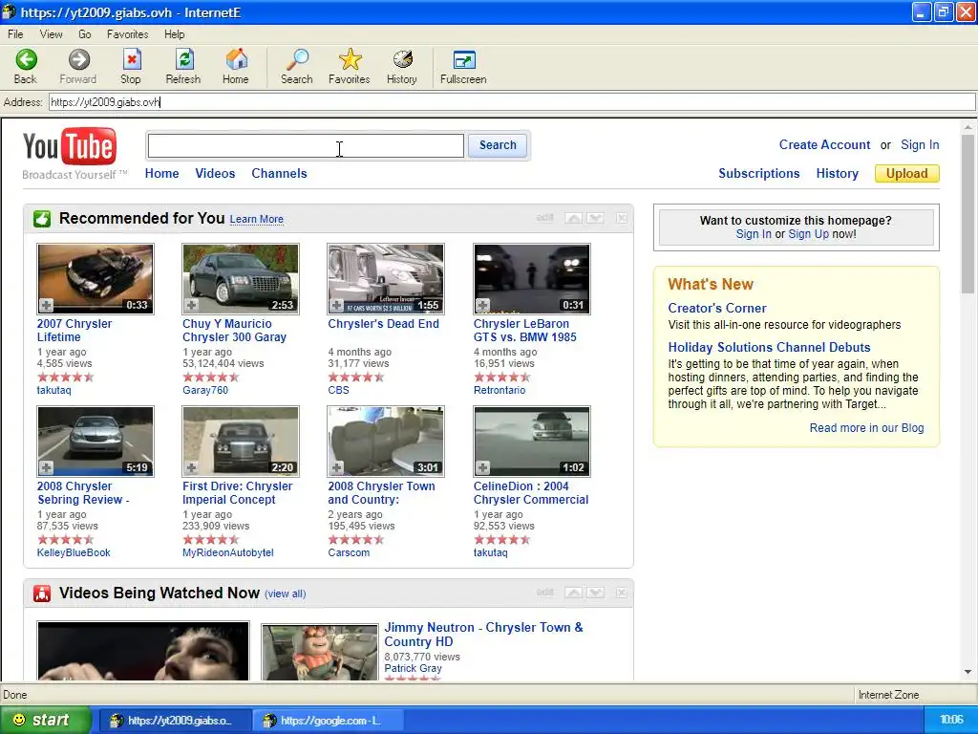The image size is (978, 734).
Task: Select the yt2009.giabs taskbar window button
Action: (x=176, y=721)
